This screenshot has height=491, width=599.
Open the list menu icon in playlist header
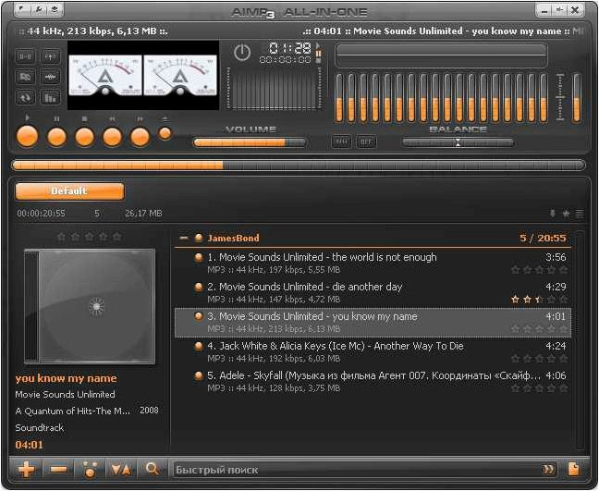pos(580,214)
